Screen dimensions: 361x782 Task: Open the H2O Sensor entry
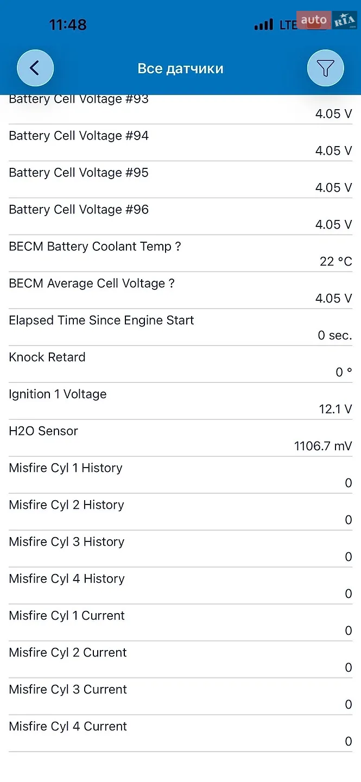pos(180,438)
